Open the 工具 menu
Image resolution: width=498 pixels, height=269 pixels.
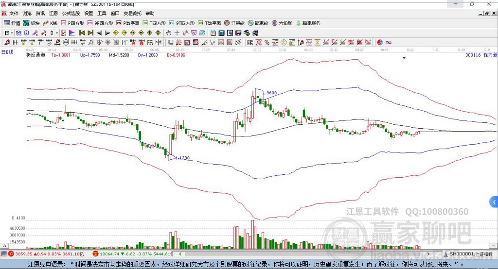[102, 13]
